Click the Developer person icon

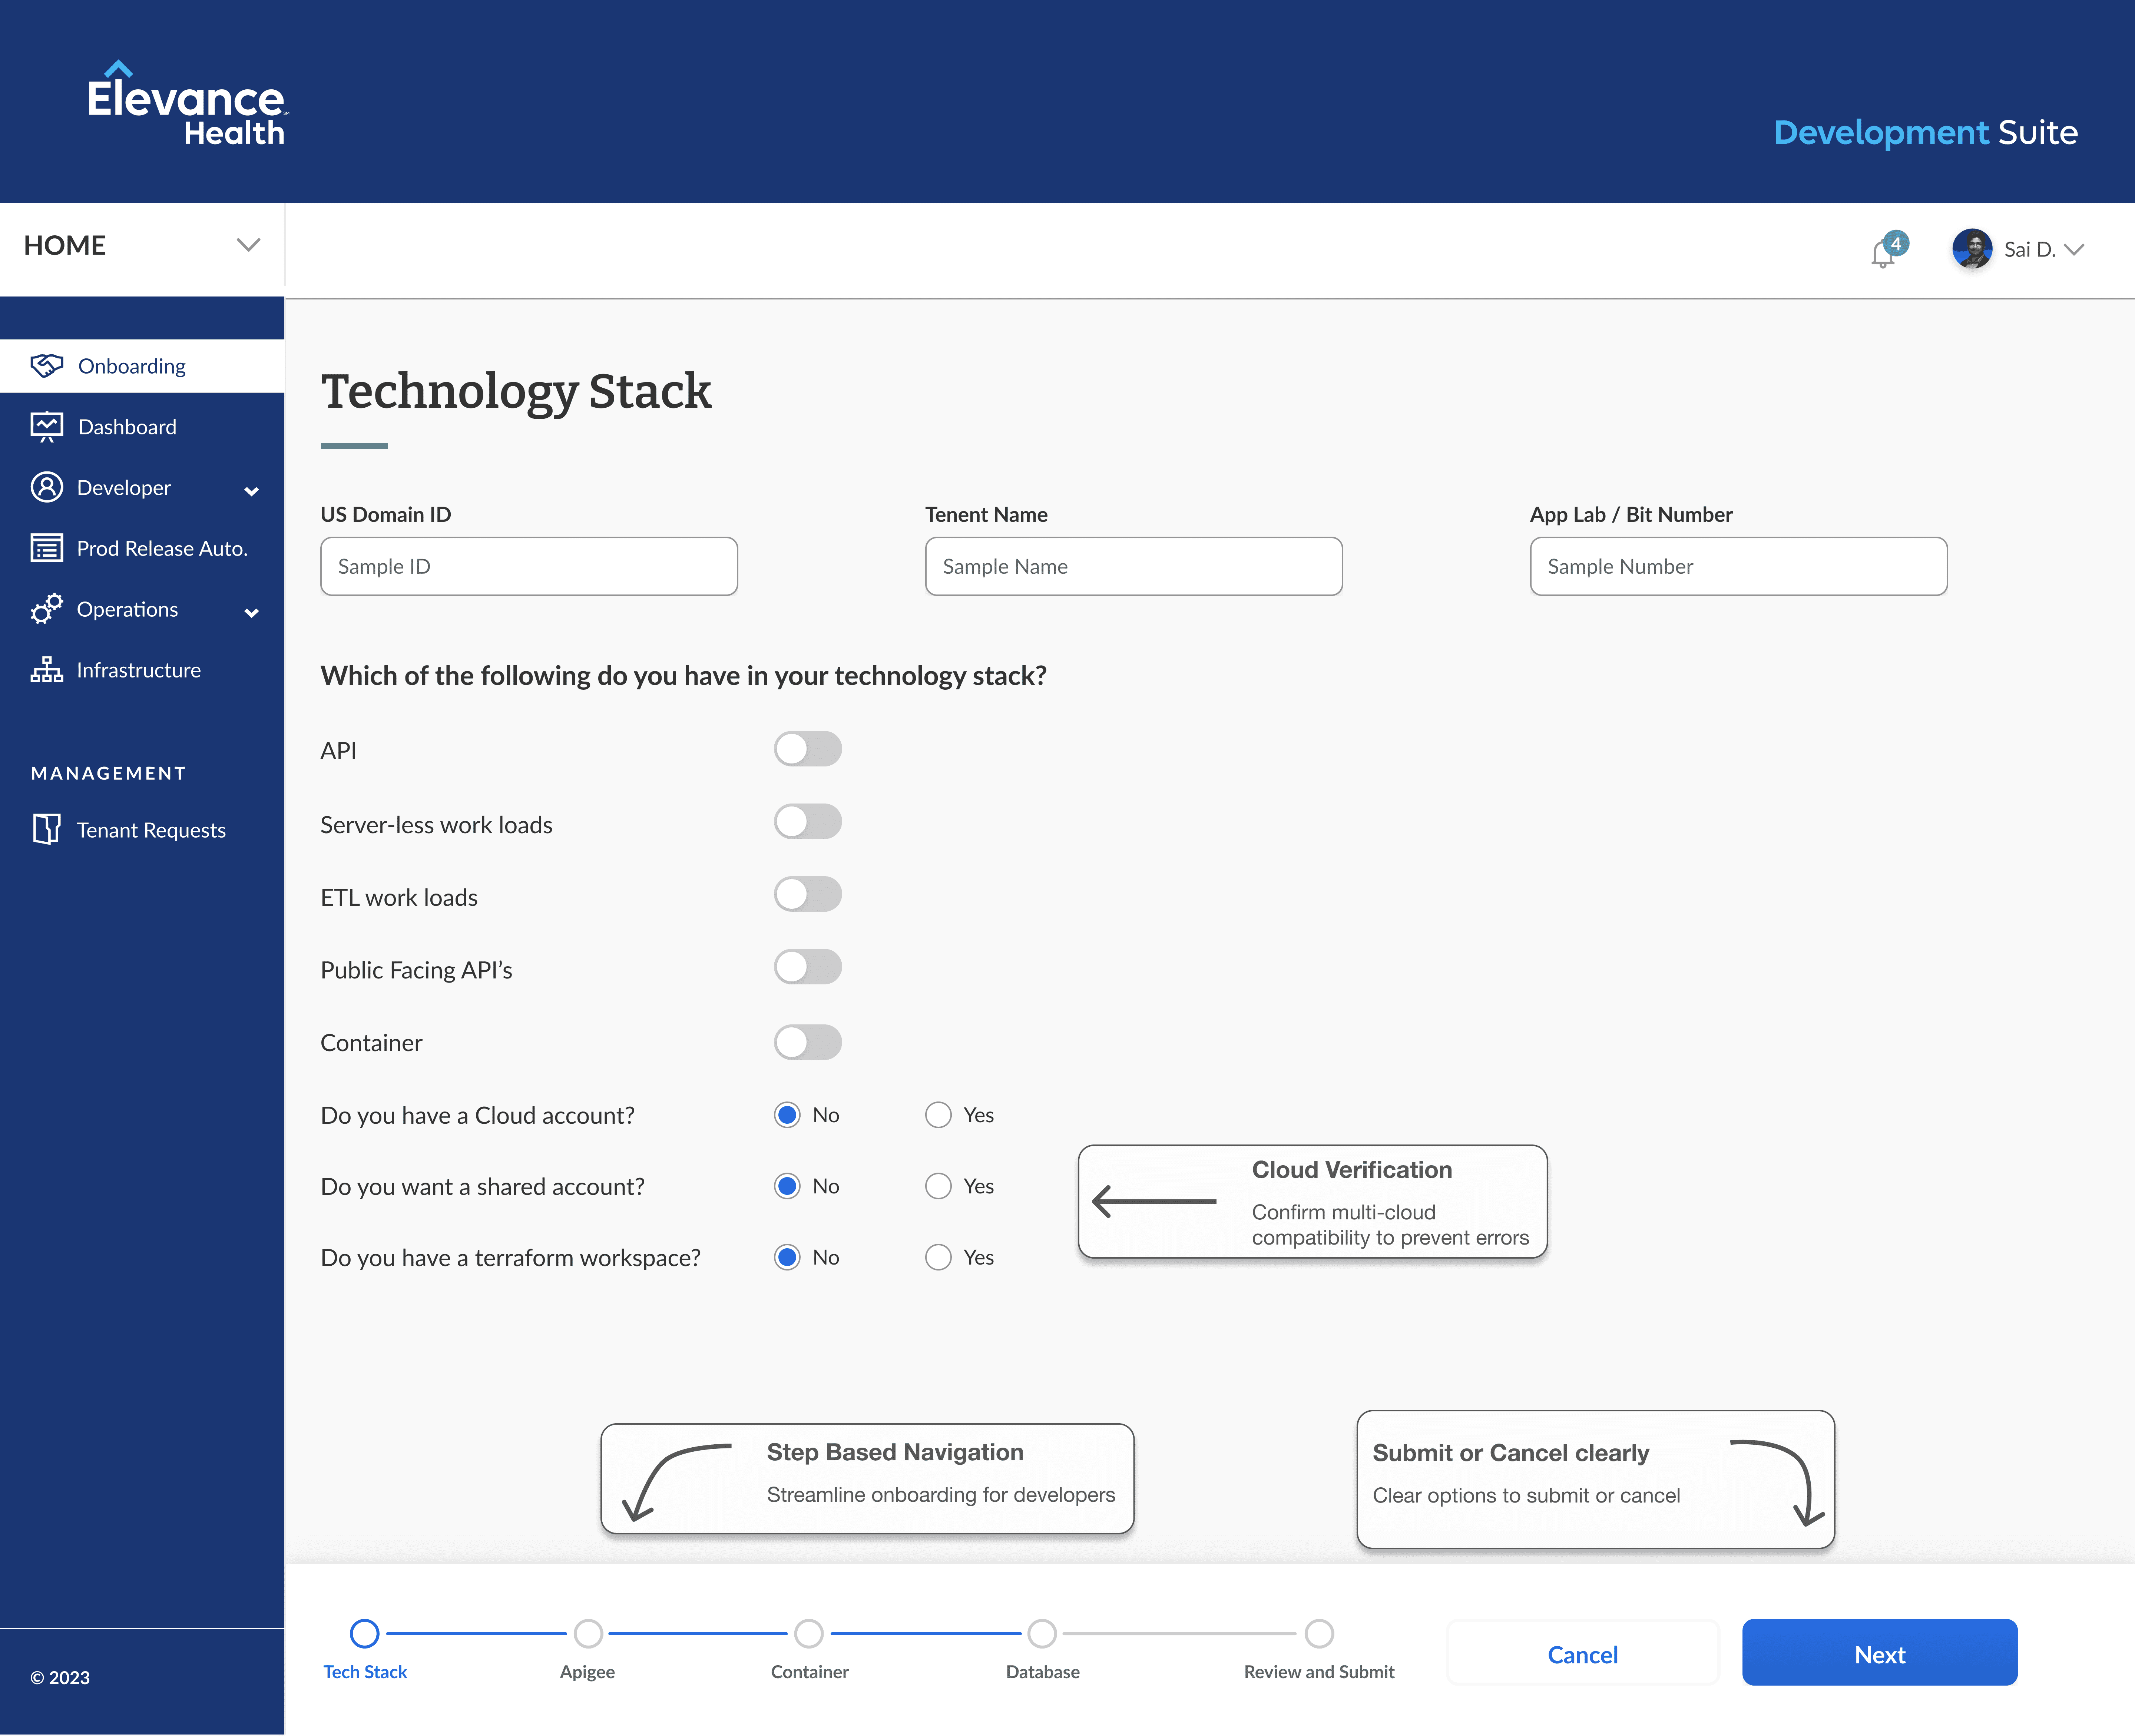(x=46, y=487)
